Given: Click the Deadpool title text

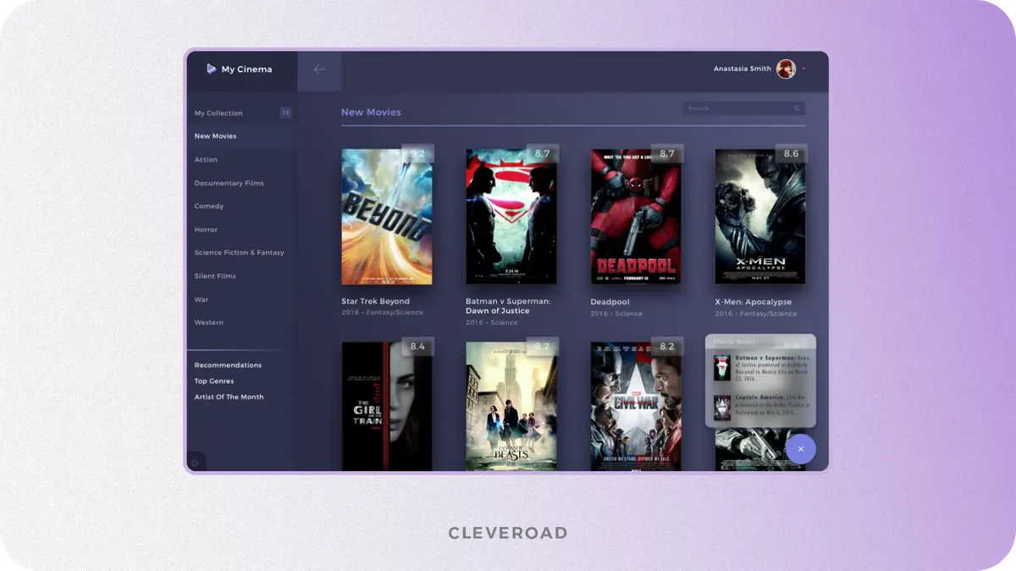Looking at the screenshot, I should (x=610, y=302).
